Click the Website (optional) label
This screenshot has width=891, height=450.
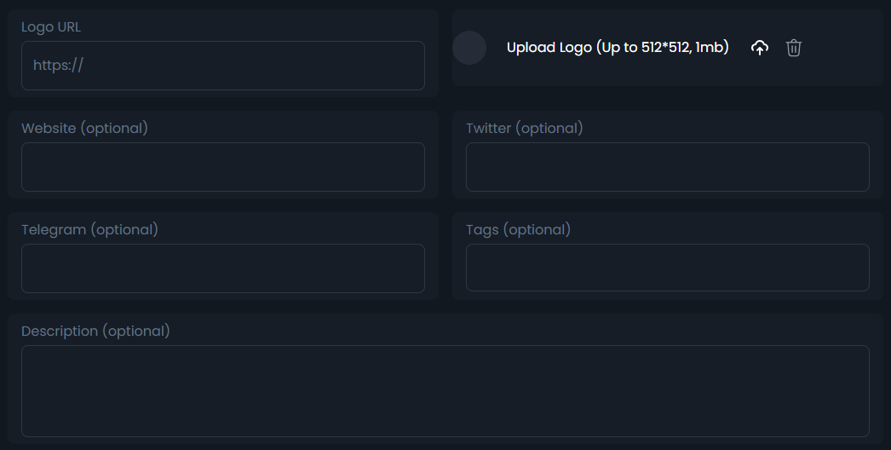[x=84, y=129]
